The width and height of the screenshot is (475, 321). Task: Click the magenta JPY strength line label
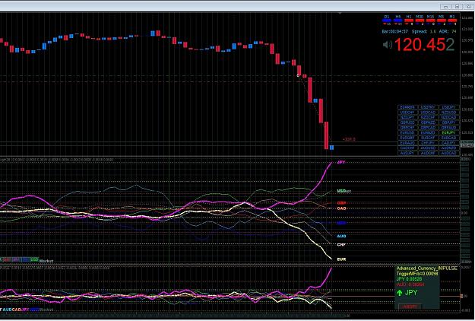tap(341, 163)
